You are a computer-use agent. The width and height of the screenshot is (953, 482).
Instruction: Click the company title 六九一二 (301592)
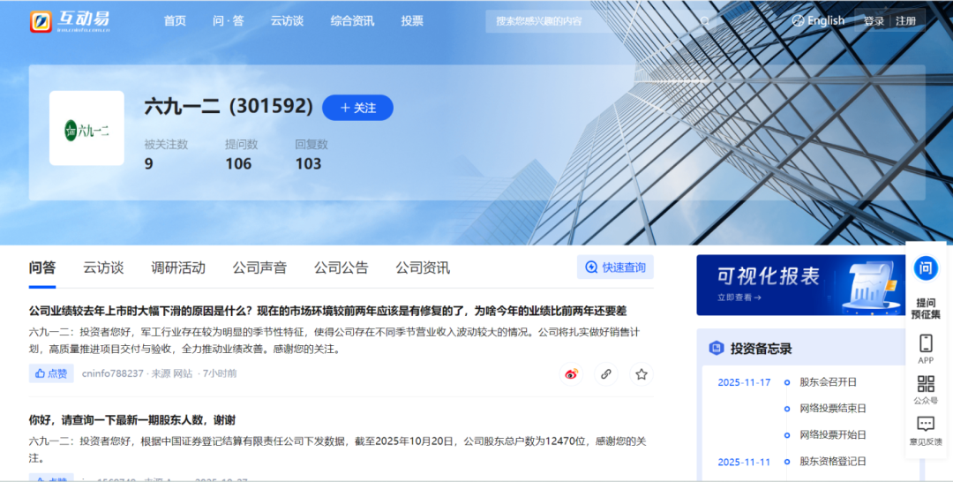pyautogui.click(x=229, y=106)
